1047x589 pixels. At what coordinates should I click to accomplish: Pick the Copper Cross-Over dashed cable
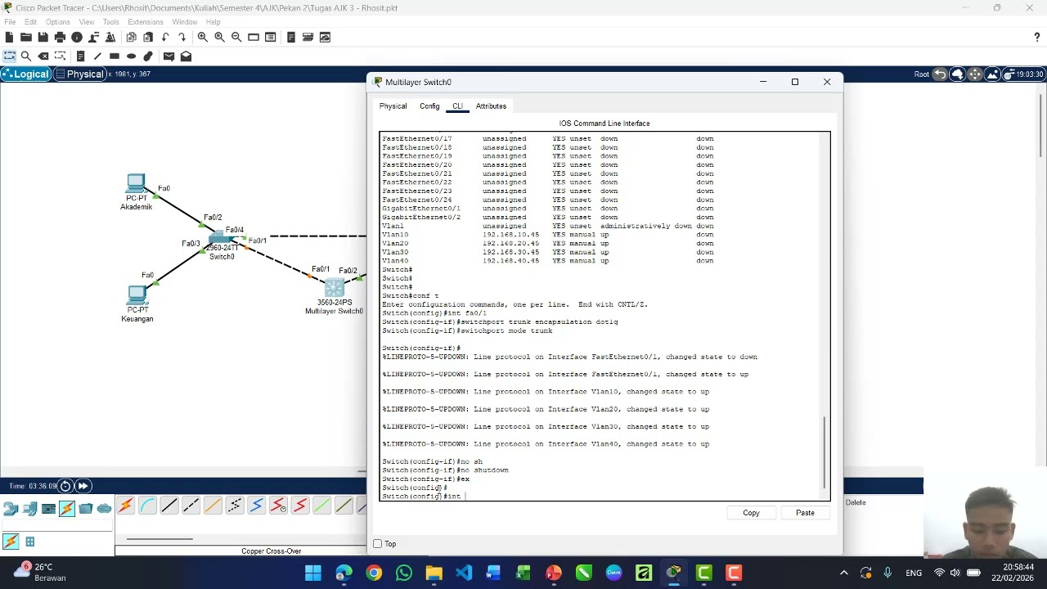coord(191,506)
